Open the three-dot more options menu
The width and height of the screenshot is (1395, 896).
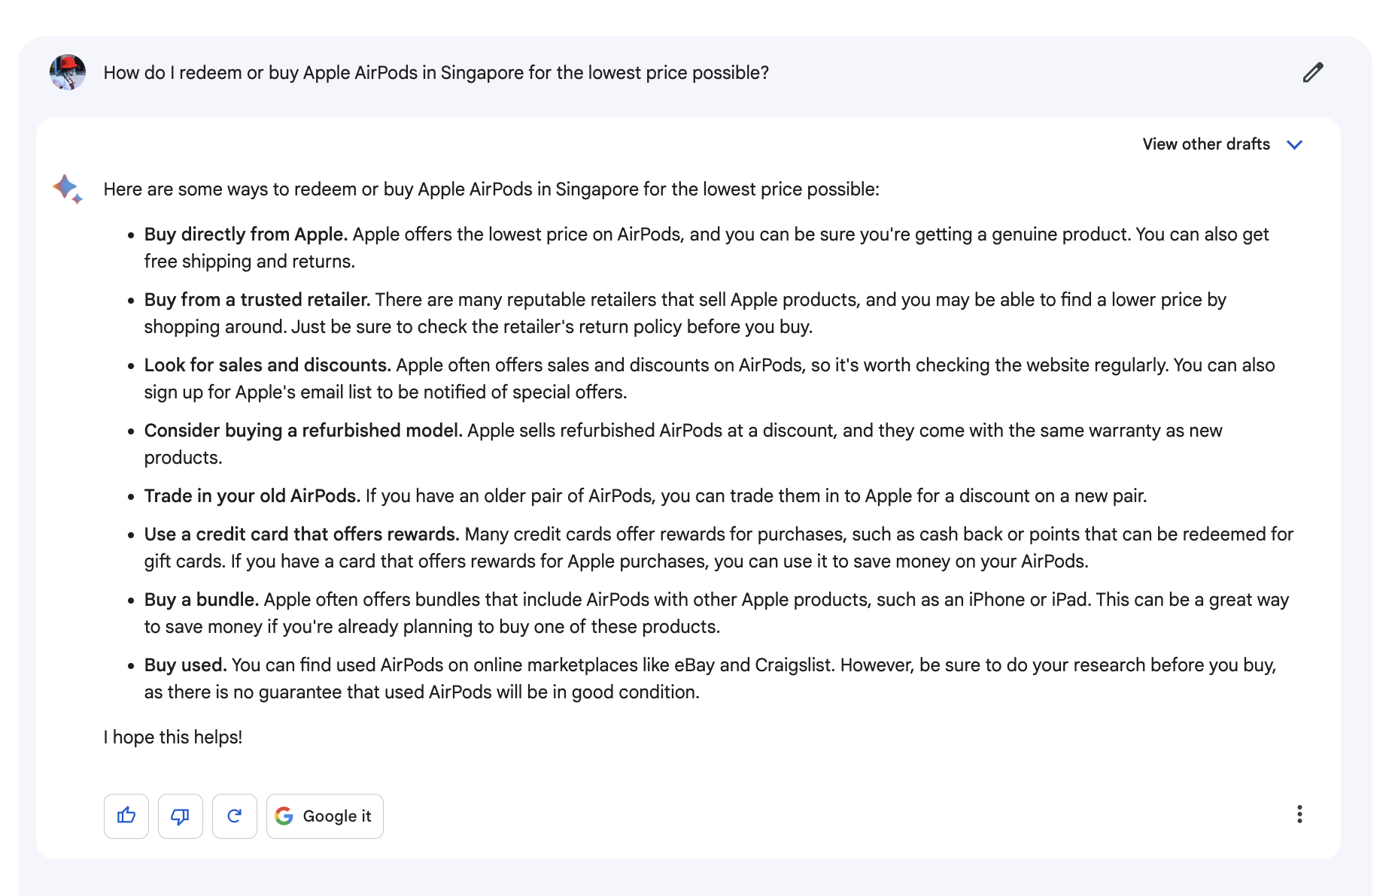tap(1299, 814)
